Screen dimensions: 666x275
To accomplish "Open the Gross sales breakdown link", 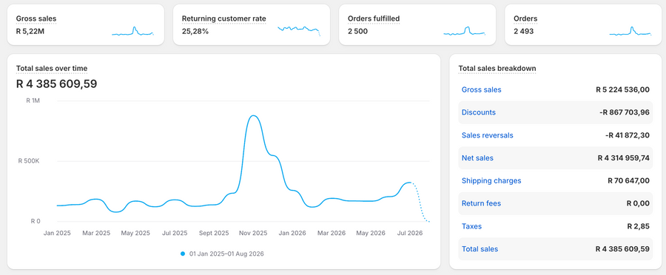I will [x=481, y=89].
